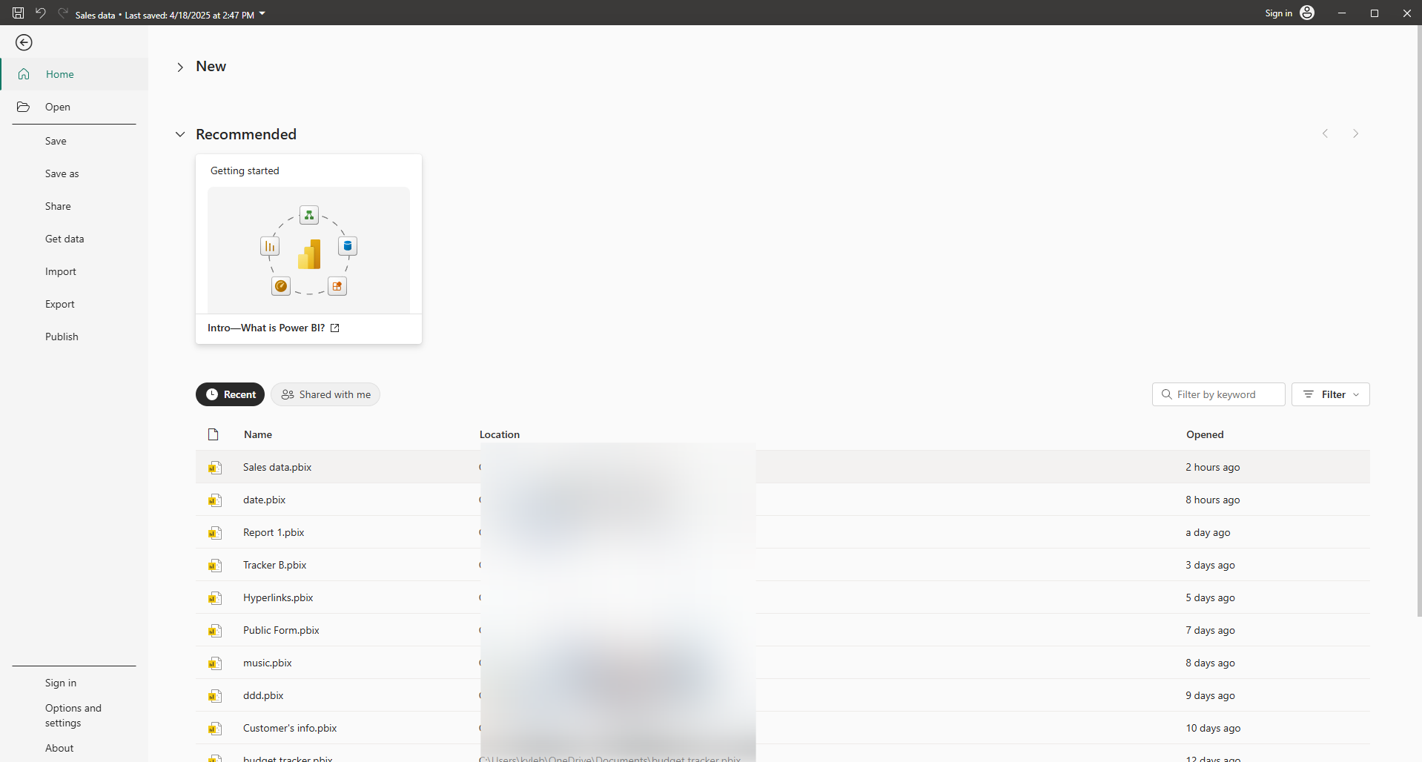
Task: Click the vertical scrollbar
Action: coord(1419,320)
